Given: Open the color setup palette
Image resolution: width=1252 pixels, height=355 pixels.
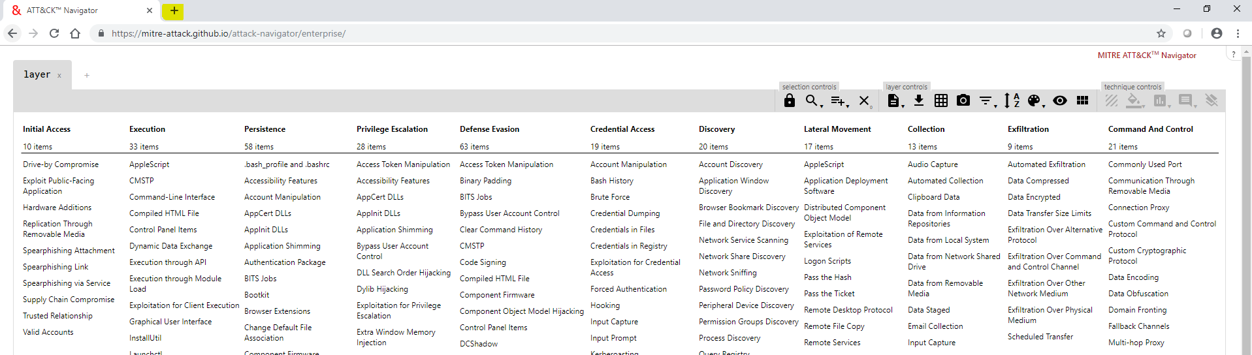Looking at the screenshot, I should click(1035, 100).
